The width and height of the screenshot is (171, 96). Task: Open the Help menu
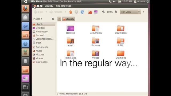pos(80,1)
